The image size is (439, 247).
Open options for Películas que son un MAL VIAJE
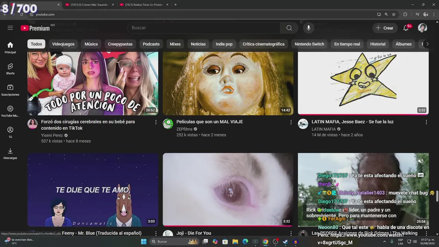click(x=291, y=122)
